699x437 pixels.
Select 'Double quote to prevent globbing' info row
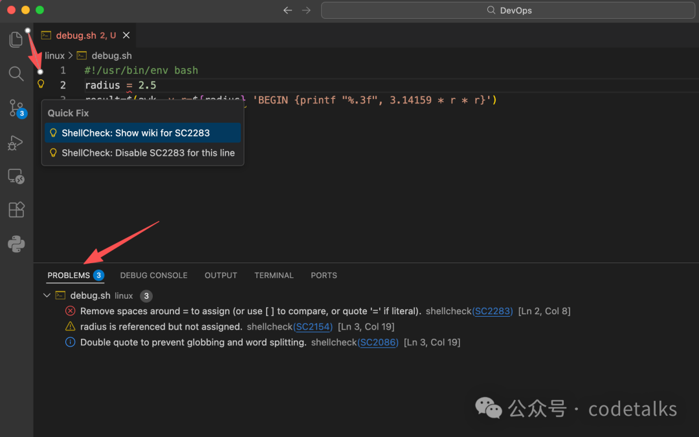click(366, 342)
